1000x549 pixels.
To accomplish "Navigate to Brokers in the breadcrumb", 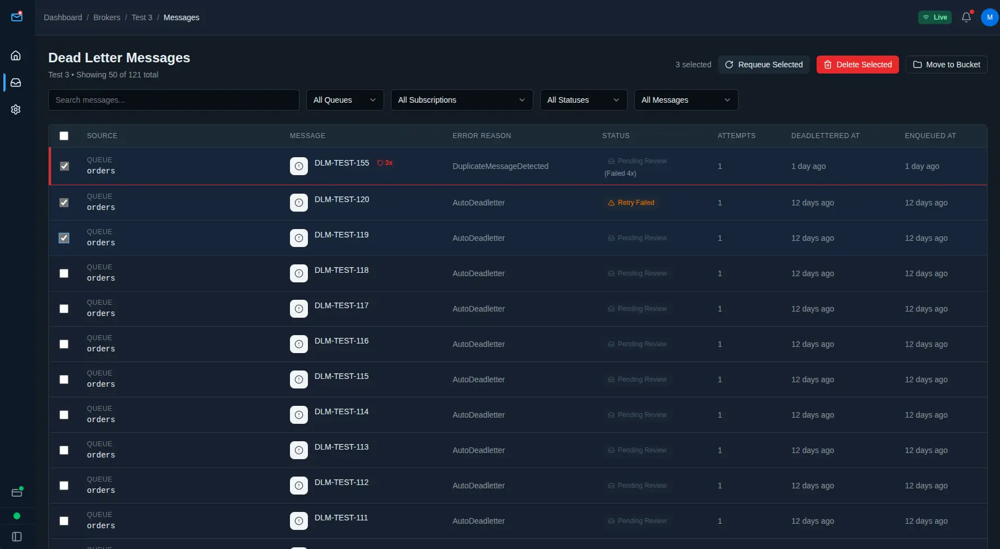I will coord(107,17).
